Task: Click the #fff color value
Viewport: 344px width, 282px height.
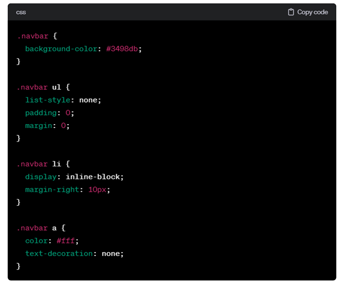Action: click(x=66, y=241)
